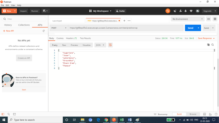This screenshot has width=219, height=123.
Task: Open Upgrade dropdown arrow
Action: pos(215,11)
